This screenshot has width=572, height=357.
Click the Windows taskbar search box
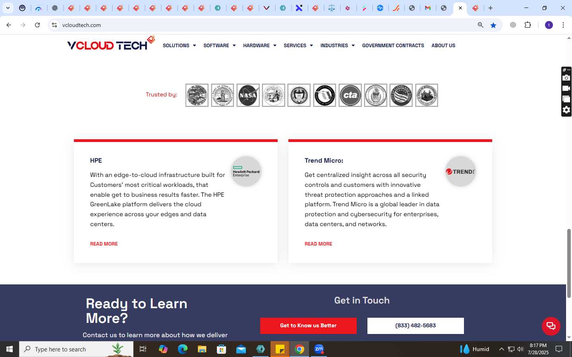(76, 349)
